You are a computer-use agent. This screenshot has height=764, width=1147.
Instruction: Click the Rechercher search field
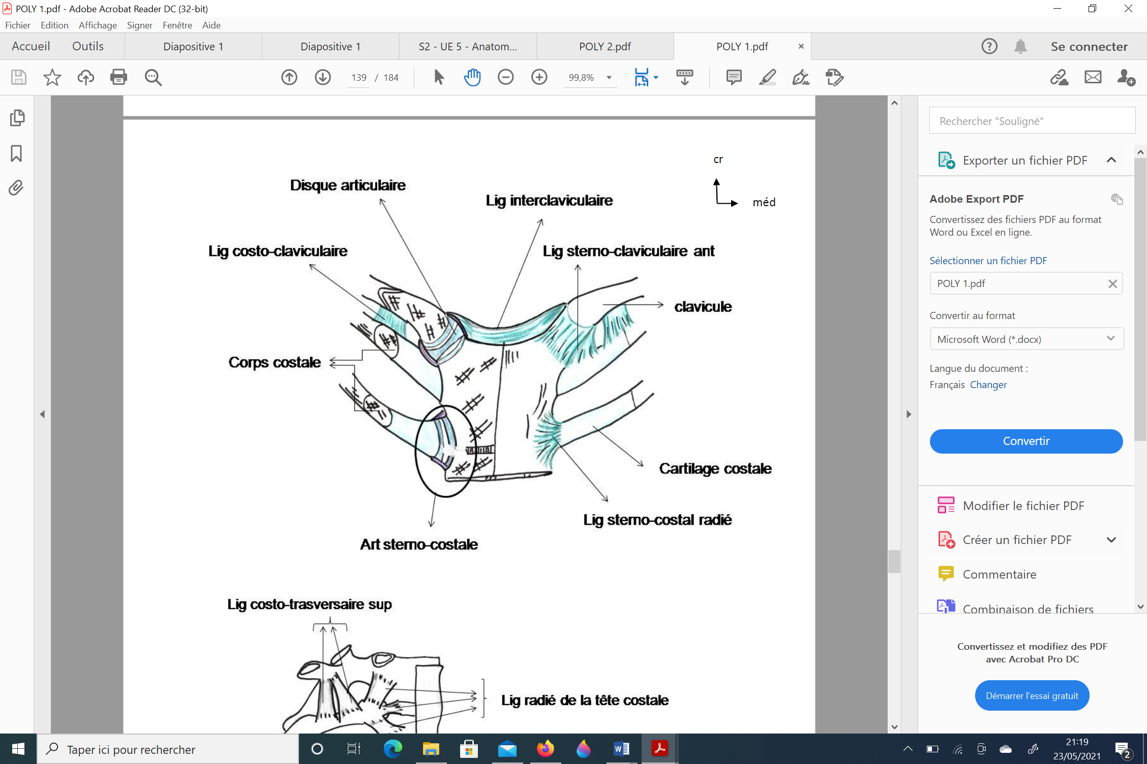click(x=1032, y=121)
